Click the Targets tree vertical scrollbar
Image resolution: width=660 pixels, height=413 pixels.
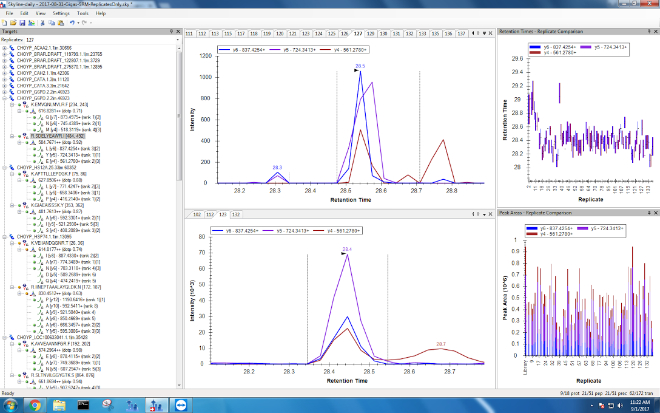[x=178, y=182]
